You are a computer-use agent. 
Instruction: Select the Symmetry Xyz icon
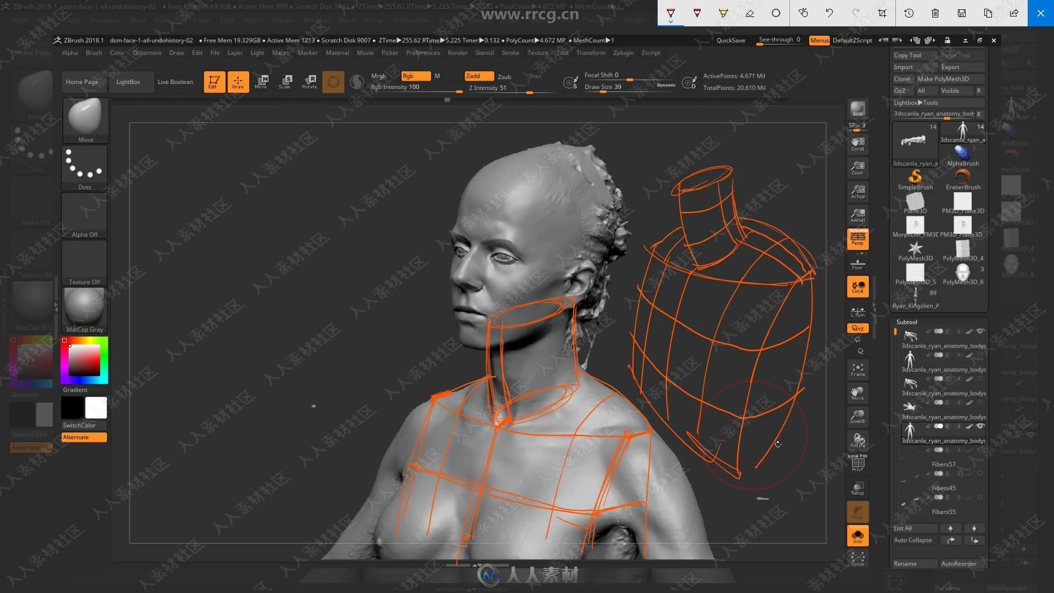click(857, 328)
